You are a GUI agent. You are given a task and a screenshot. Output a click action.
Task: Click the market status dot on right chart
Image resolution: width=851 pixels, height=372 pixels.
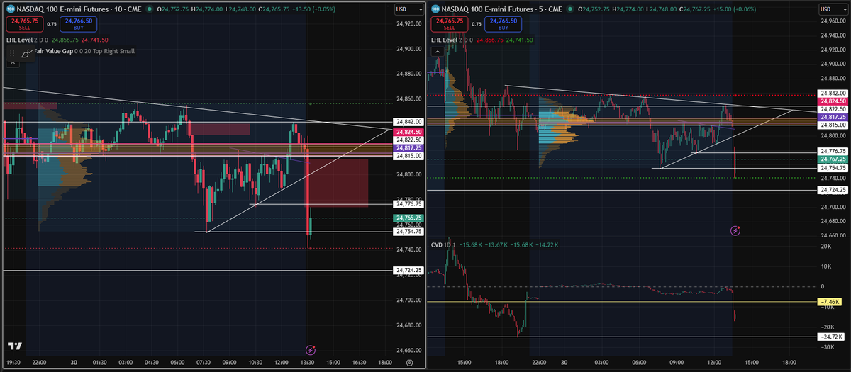(x=572, y=9)
